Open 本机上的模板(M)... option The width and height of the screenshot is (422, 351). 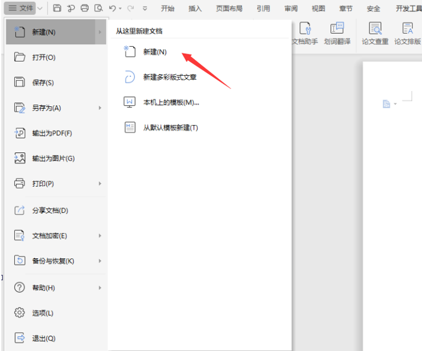171,102
